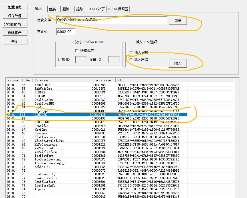This screenshot has width=247, height=198.
Task: Click GUID A08276EC-A0FE-4E06-8670-385336C7D093
Action: pyautogui.click(x=148, y=118)
